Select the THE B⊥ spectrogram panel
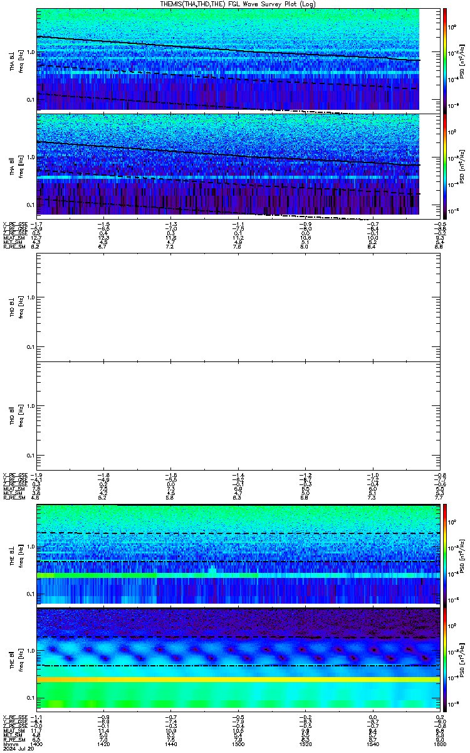470x753 pixels. (237, 555)
